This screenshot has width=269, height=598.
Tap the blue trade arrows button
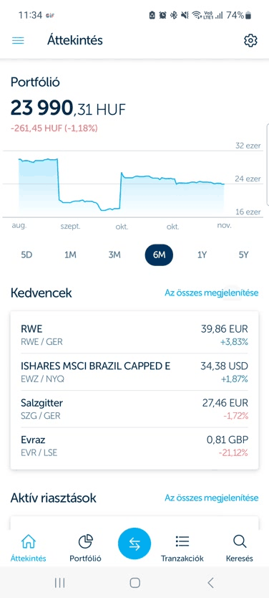click(134, 544)
